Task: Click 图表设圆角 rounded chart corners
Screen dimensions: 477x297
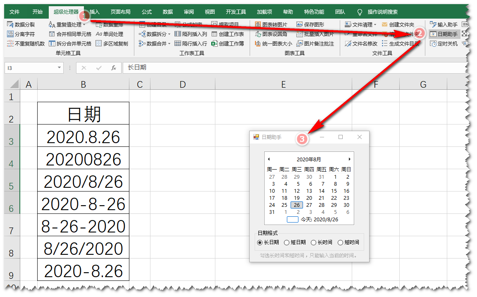Action: click(271, 34)
